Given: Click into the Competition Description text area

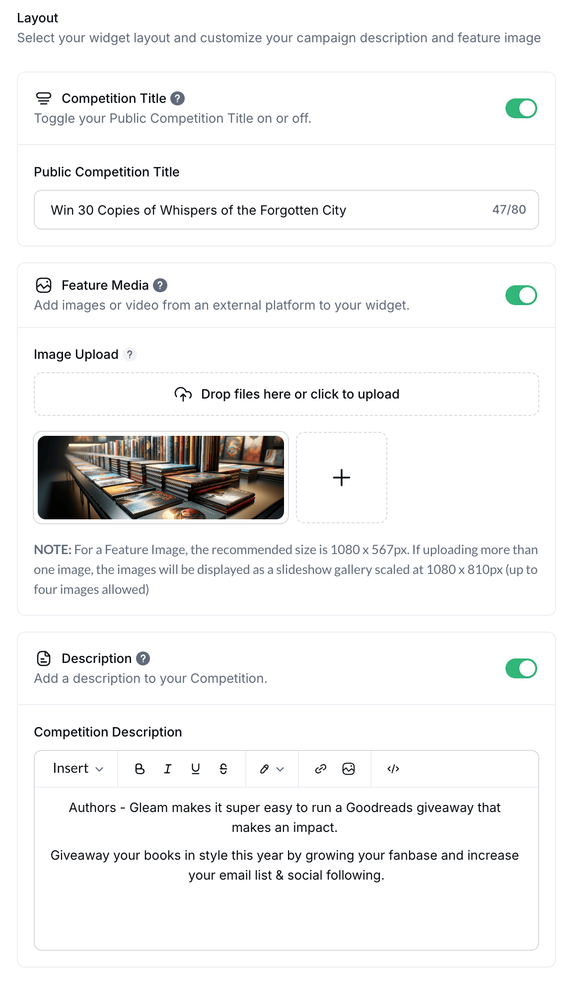Looking at the screenshot, I should [286, 868].
